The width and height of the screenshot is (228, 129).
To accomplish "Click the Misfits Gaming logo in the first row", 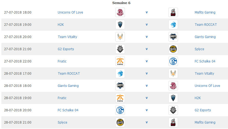I will pyautogui.click(x=173, y=12).
